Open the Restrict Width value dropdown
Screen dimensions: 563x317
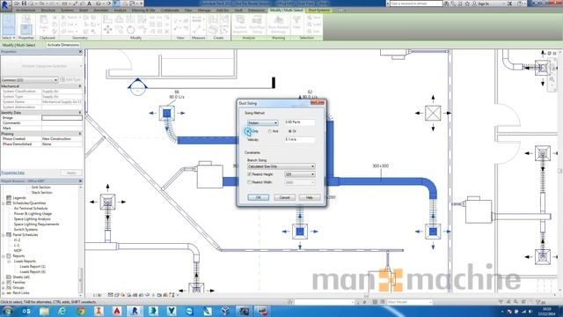click(x=299, y=182)
